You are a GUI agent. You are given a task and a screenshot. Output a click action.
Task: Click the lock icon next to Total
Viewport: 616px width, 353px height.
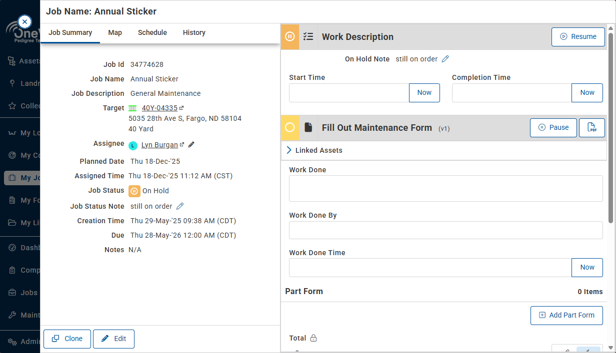click(313, 338)
